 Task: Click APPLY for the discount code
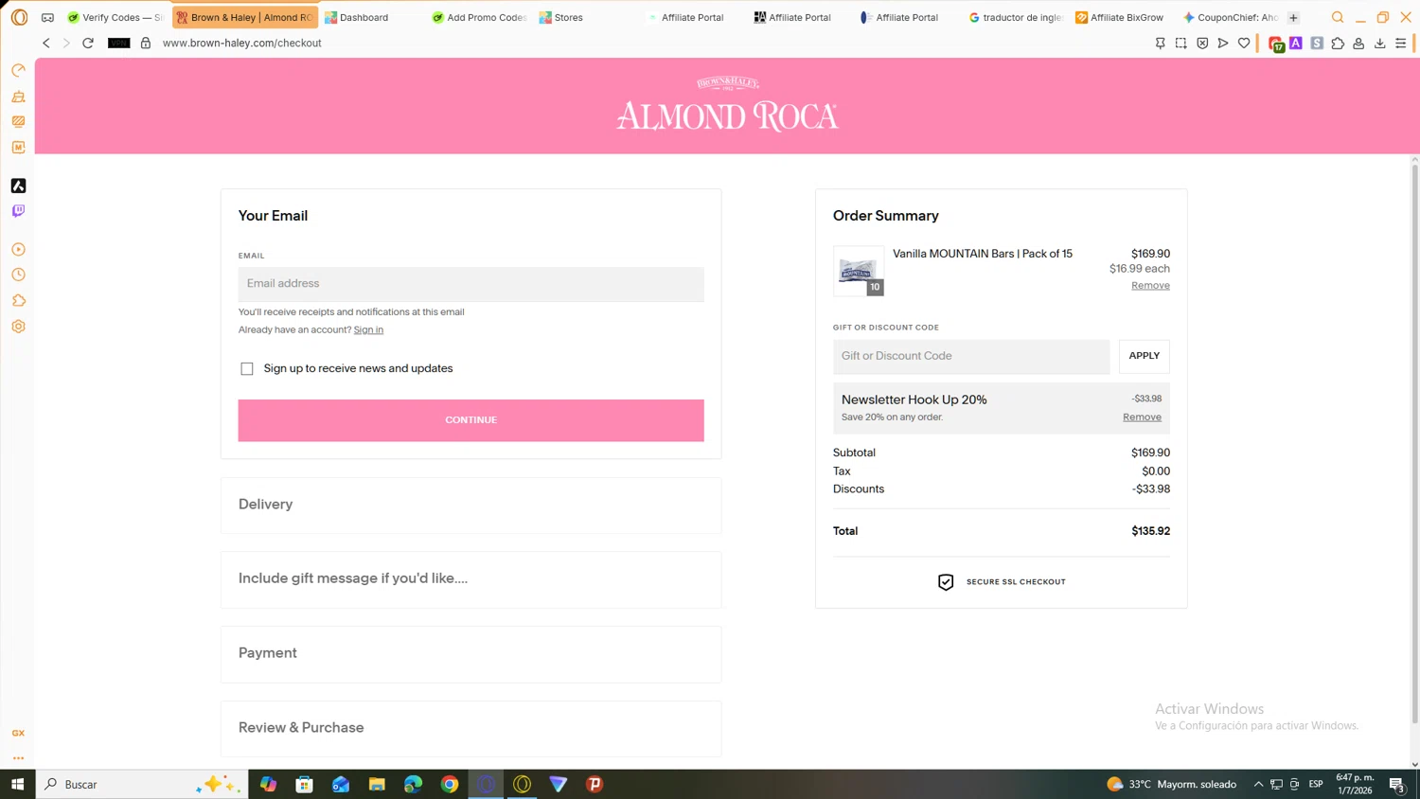[x=1144, y=357]
